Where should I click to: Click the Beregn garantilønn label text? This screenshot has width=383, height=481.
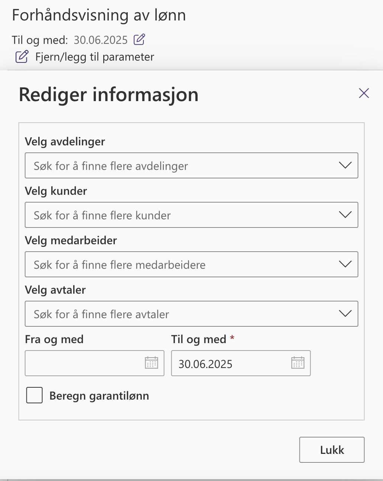(x=99, y=396)
